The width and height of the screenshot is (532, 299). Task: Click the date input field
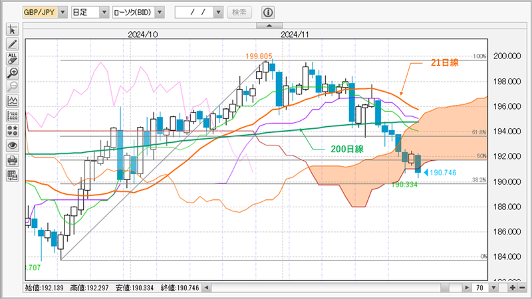tap(194, 13)
